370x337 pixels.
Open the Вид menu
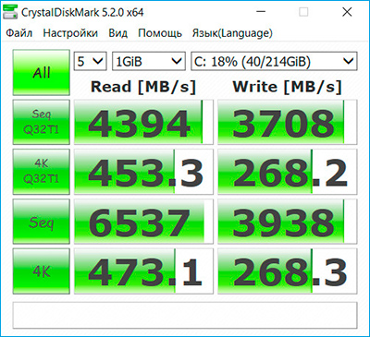[x=117, y=33]
